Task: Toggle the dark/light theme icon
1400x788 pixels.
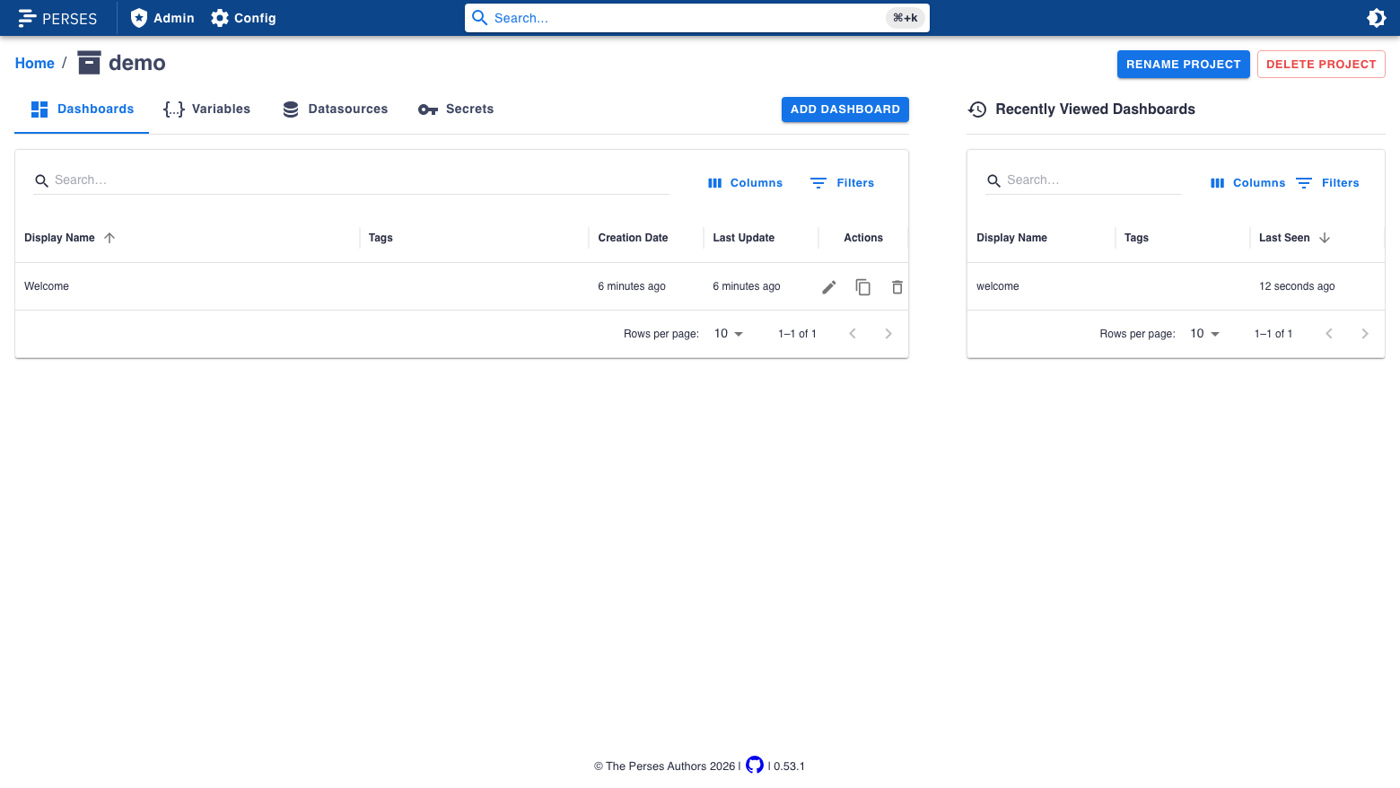Action: click(x=1376, y=18)
